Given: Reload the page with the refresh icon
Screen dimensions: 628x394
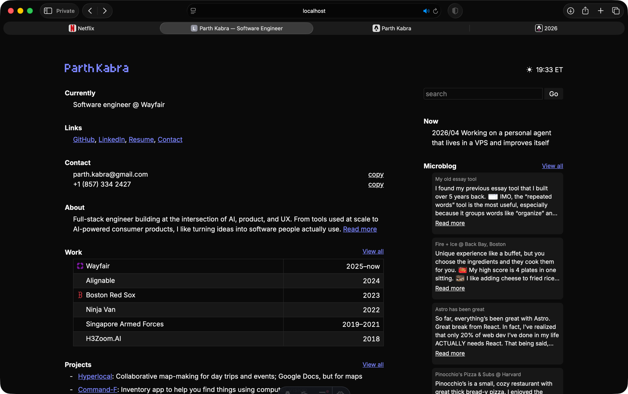Looking at the screenshot, I should 435,11.
